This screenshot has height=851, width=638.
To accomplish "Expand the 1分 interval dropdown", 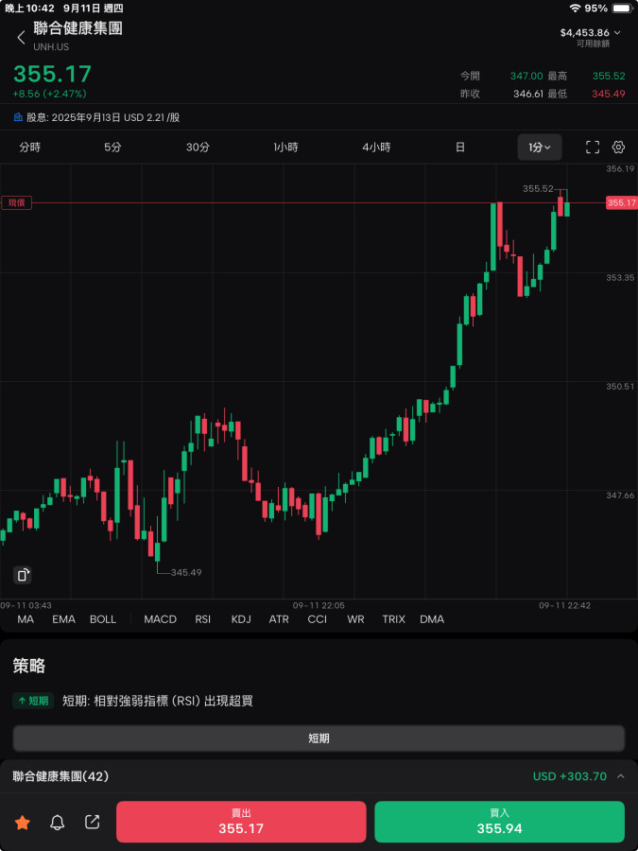I will (x=540, y=148).
